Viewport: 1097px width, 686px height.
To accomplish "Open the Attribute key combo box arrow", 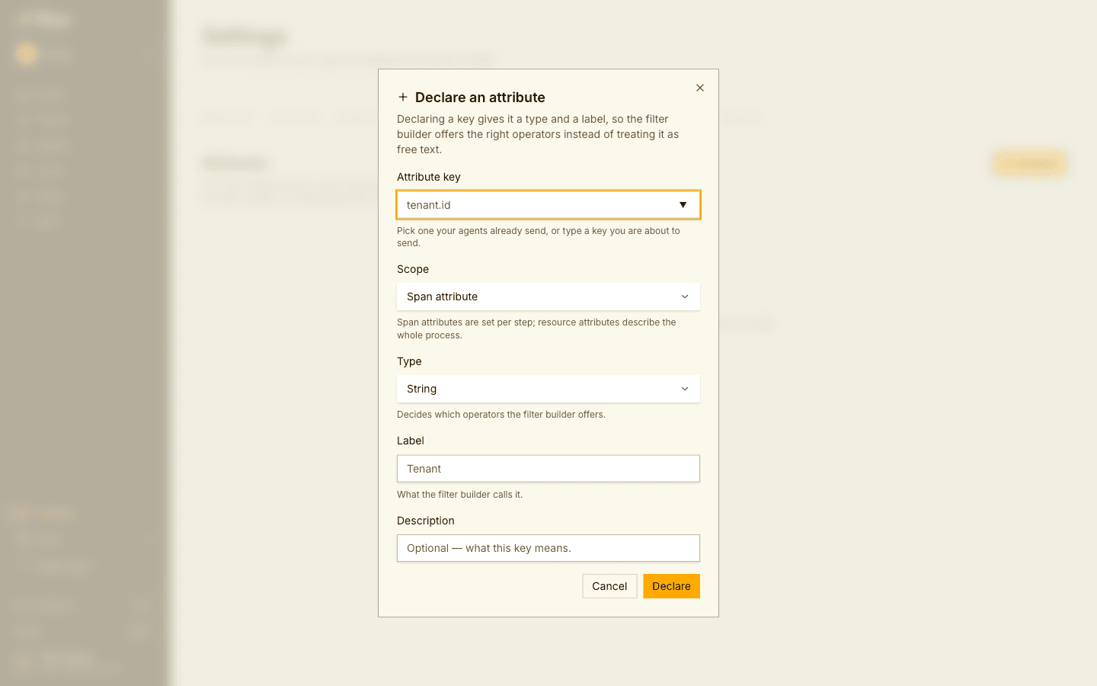I will pyautogui.click(x=683, y=205).
